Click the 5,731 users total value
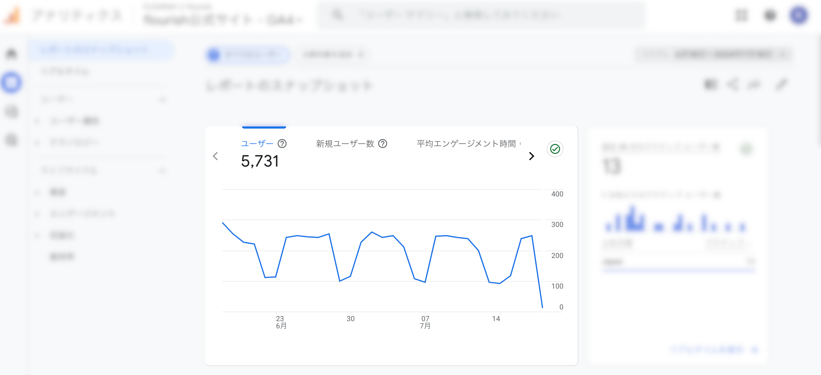The height and width of the screenshot is (375, 821). 260,161
